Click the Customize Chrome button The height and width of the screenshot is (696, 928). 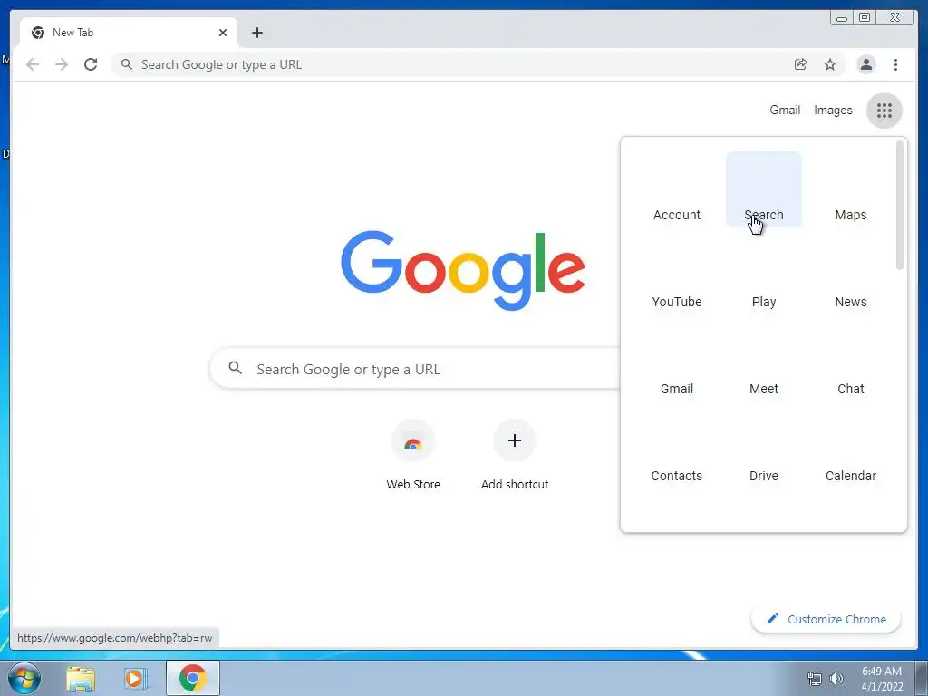(x=826, y=619)
